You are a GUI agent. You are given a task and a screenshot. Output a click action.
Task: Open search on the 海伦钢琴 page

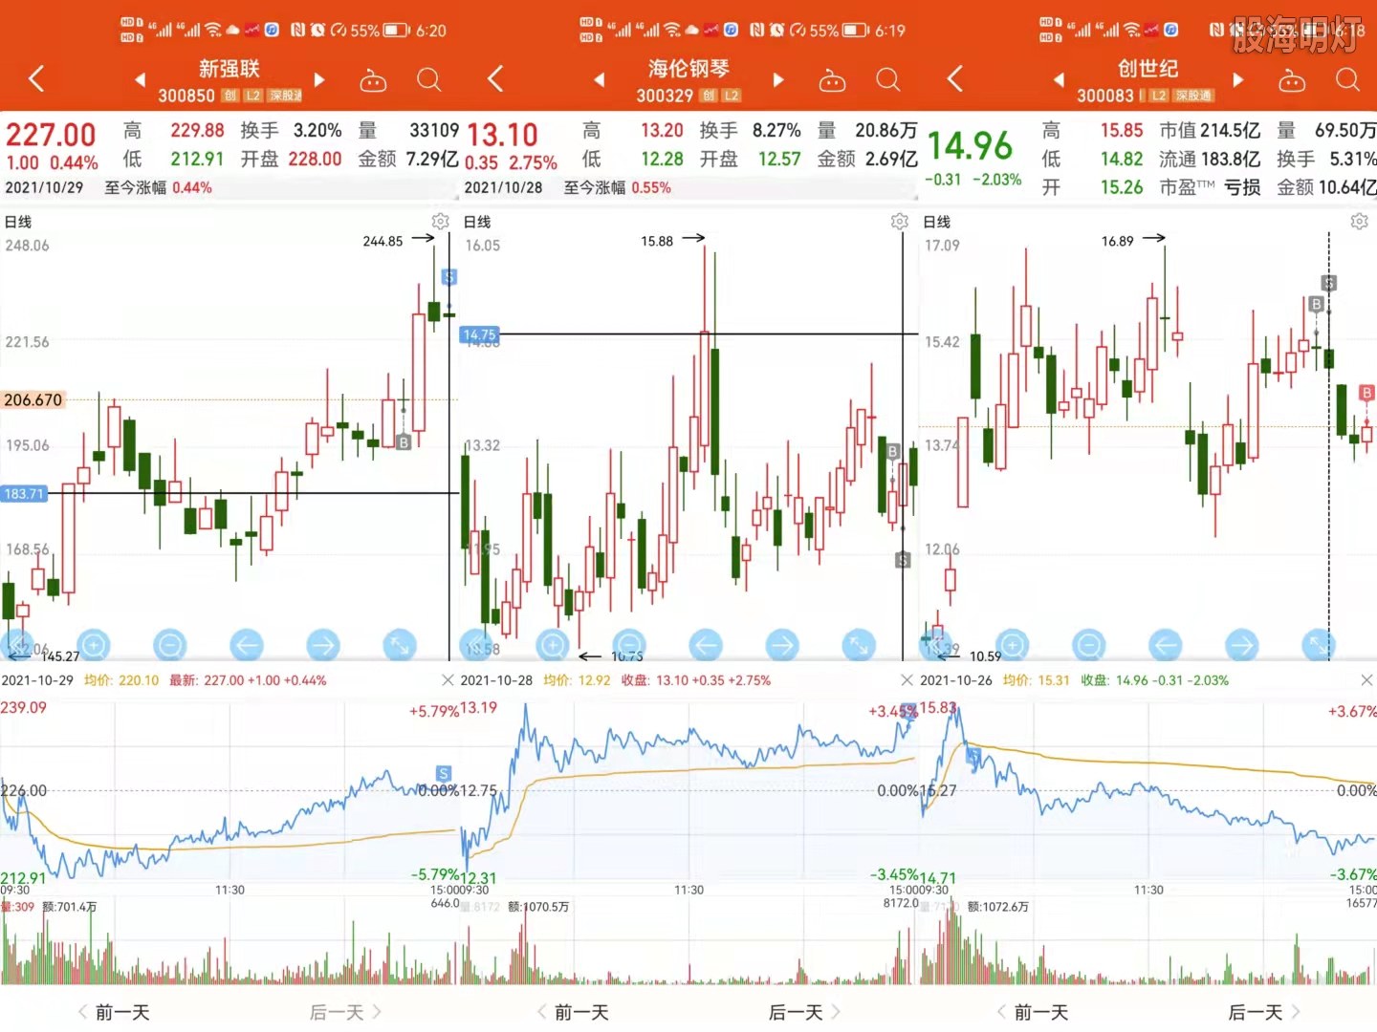tap(888, 80)
